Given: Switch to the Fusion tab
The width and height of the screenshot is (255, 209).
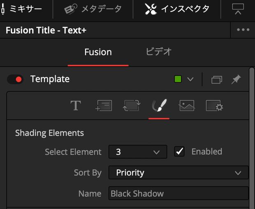Looking at the screenshot, I should click(x=98, y=52).
